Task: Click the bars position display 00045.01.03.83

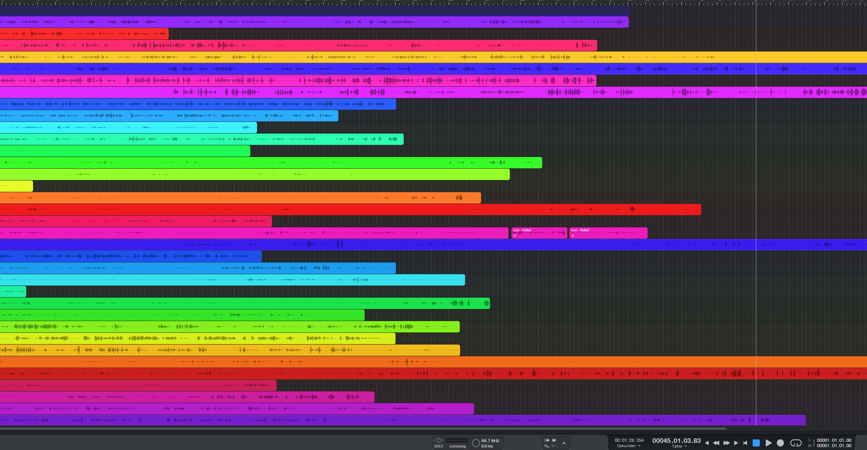Action: [676, 441]
